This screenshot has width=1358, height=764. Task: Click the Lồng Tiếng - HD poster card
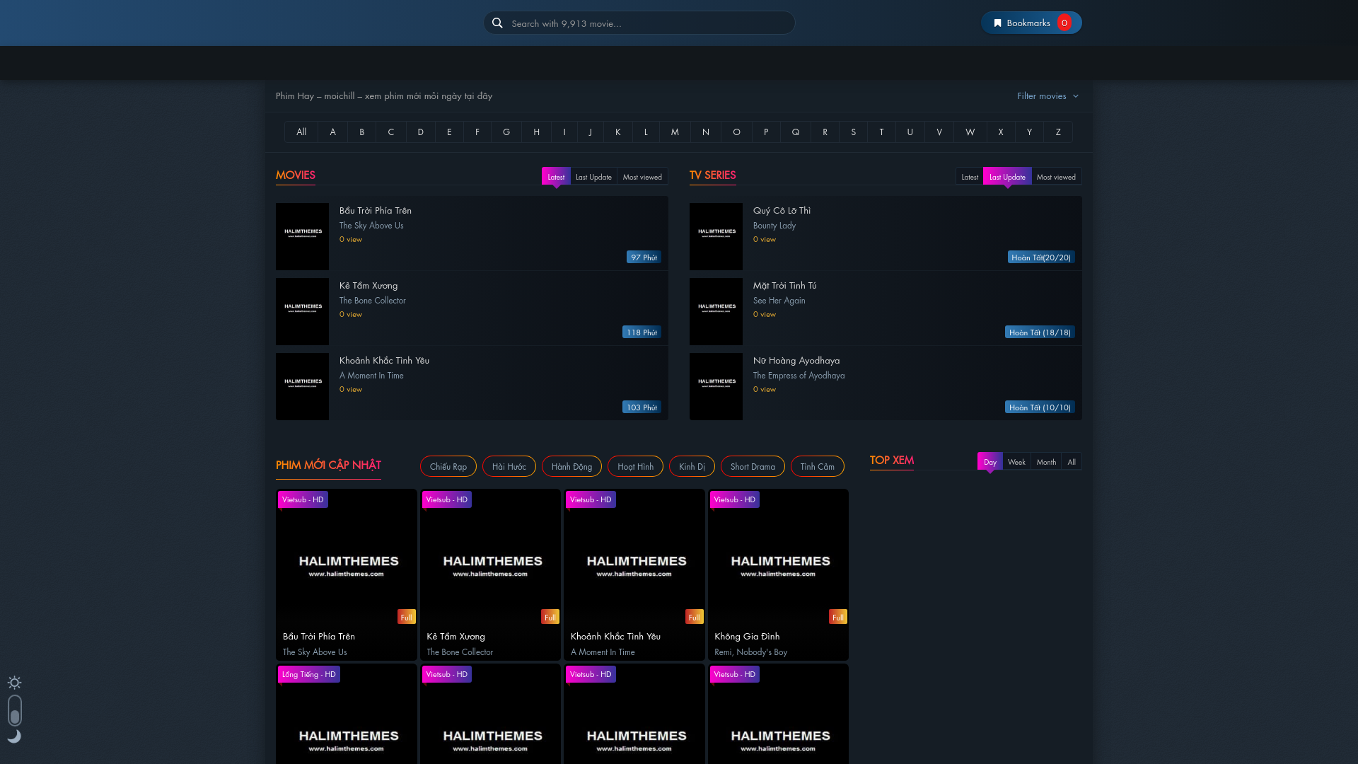[x=347, y=714]
